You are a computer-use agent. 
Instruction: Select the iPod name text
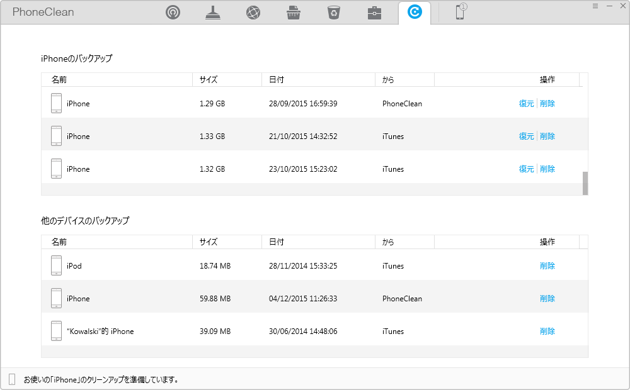click(x=74, y=266)
